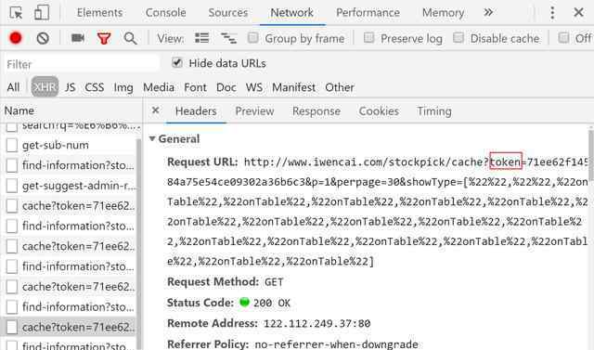594x350 pixels.
Task: Enable the Disable cache checkbox
Action: [458, 37]
